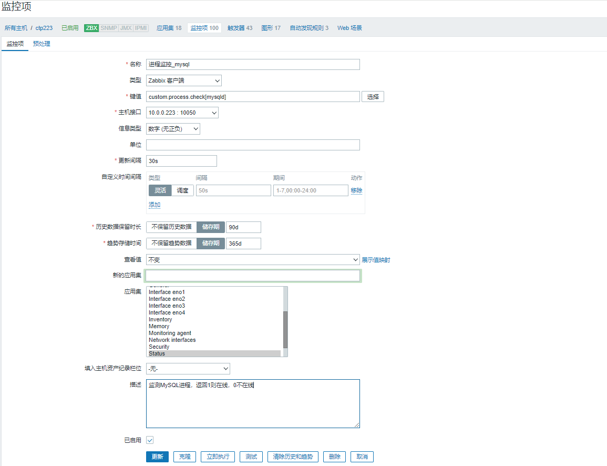Image resolution: width=607 pixels, height=466 pixels.
Task: Click the description textarea resize handle
Action: point(357,425)
